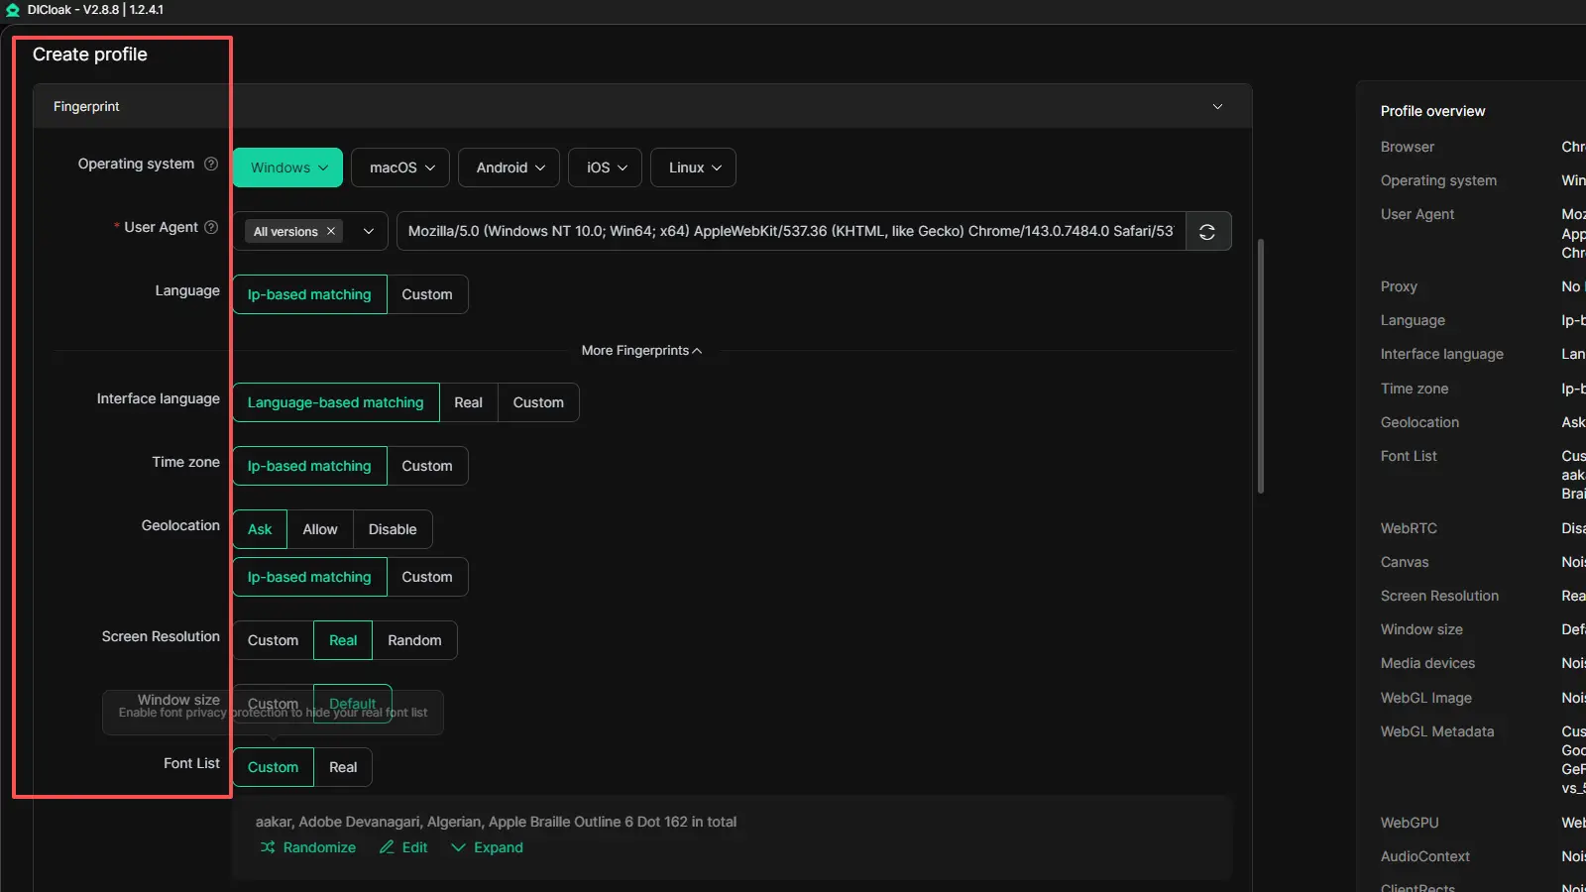Choose Random screen resolution
The image size is (1586, 892).
click(414, 641)
